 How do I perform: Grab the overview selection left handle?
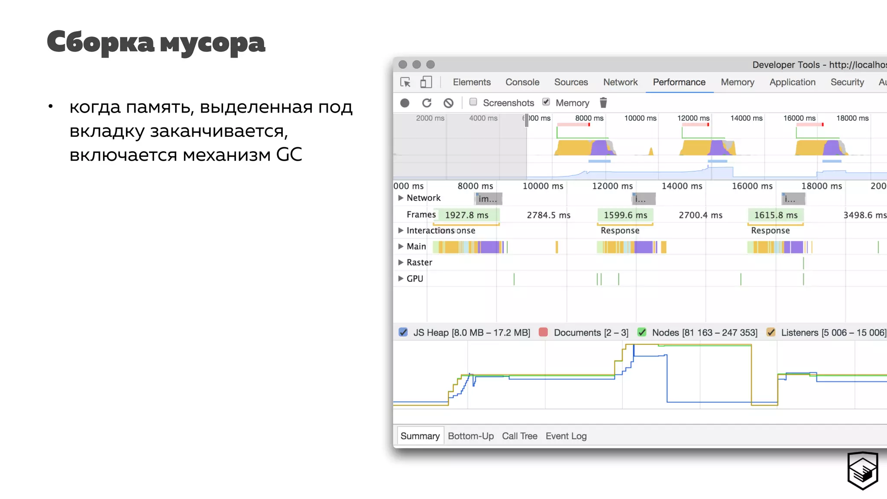(527, 120)
